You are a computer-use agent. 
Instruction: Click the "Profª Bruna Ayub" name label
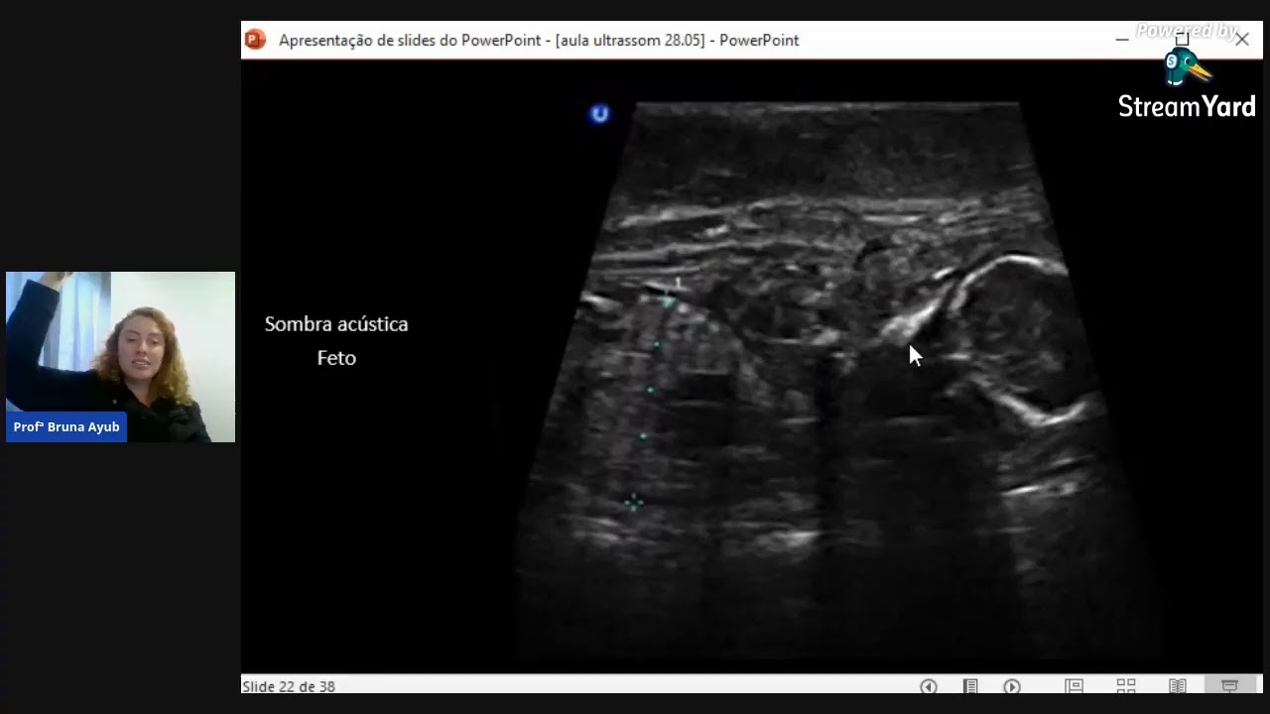click(66, 427)
